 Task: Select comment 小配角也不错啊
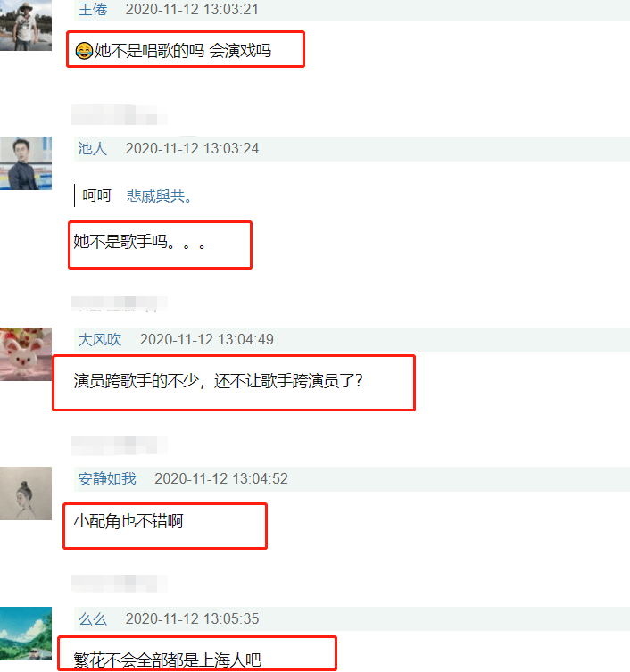pos(128,521)
